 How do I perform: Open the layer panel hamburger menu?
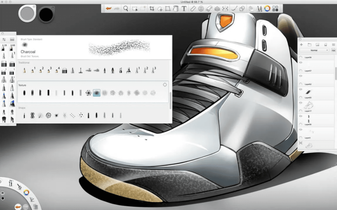[333, 44]
